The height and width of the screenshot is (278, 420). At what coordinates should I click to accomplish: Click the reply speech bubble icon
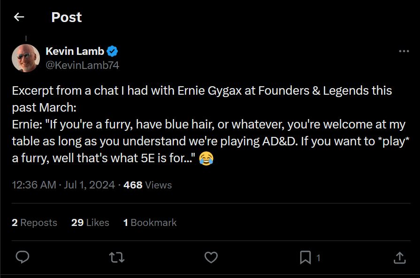click(23, 257)
